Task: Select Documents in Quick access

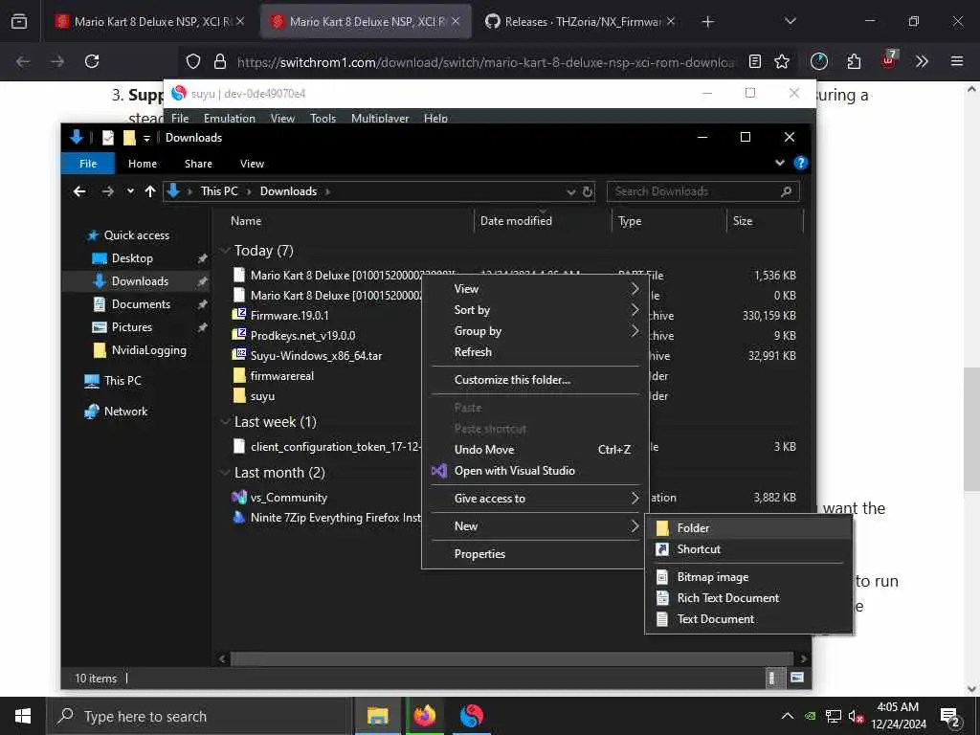Action: click(141, 304)
